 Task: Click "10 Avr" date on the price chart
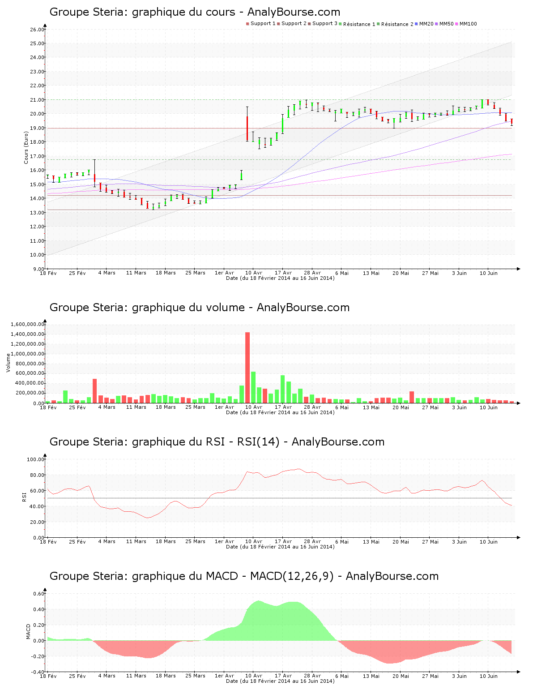coord(254,273)
